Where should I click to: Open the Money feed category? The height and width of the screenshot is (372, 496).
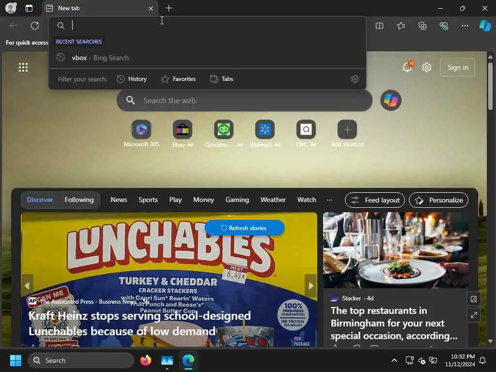click(x=204, y=200)
